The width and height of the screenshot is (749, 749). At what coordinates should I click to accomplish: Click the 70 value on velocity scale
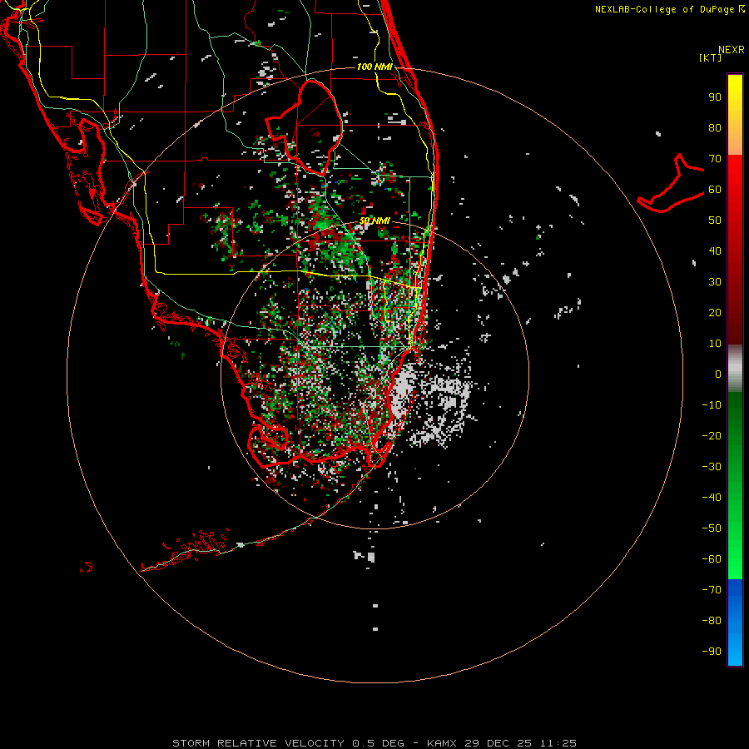click(715, 159)
